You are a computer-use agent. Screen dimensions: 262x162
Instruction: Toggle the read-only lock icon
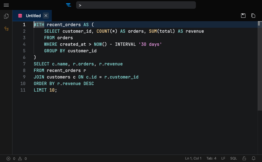pos(244,158)
